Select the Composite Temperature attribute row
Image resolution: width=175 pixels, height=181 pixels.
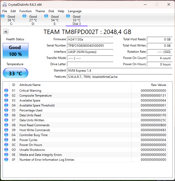tap(36, 96)
